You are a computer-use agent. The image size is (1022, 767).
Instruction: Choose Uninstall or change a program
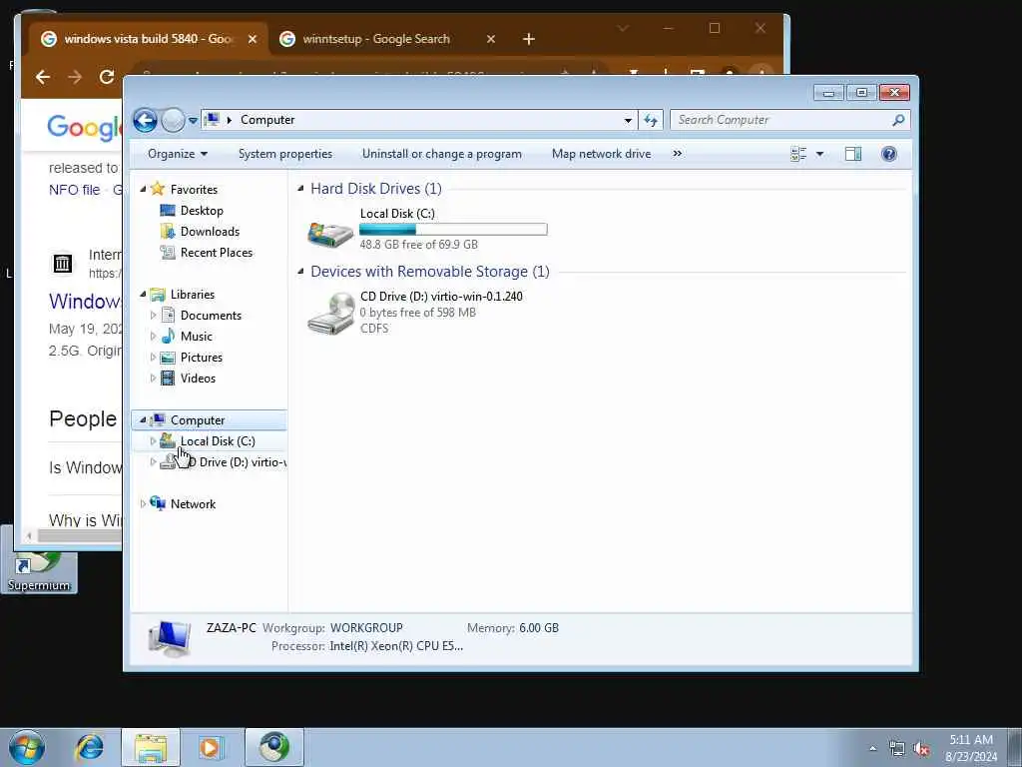coord(442,154)
